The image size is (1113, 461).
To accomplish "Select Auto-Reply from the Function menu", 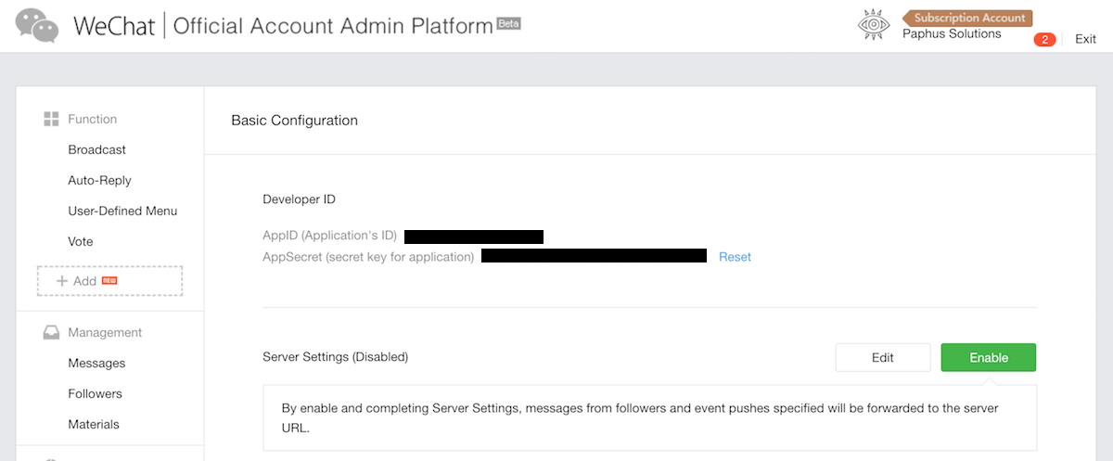I will point(99,180).
